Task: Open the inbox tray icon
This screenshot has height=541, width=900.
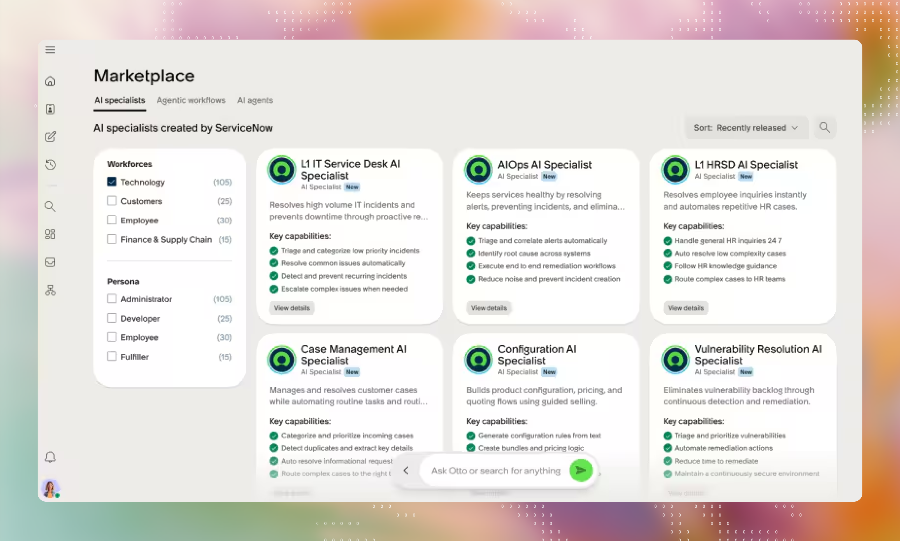Action: pos(50,262)
